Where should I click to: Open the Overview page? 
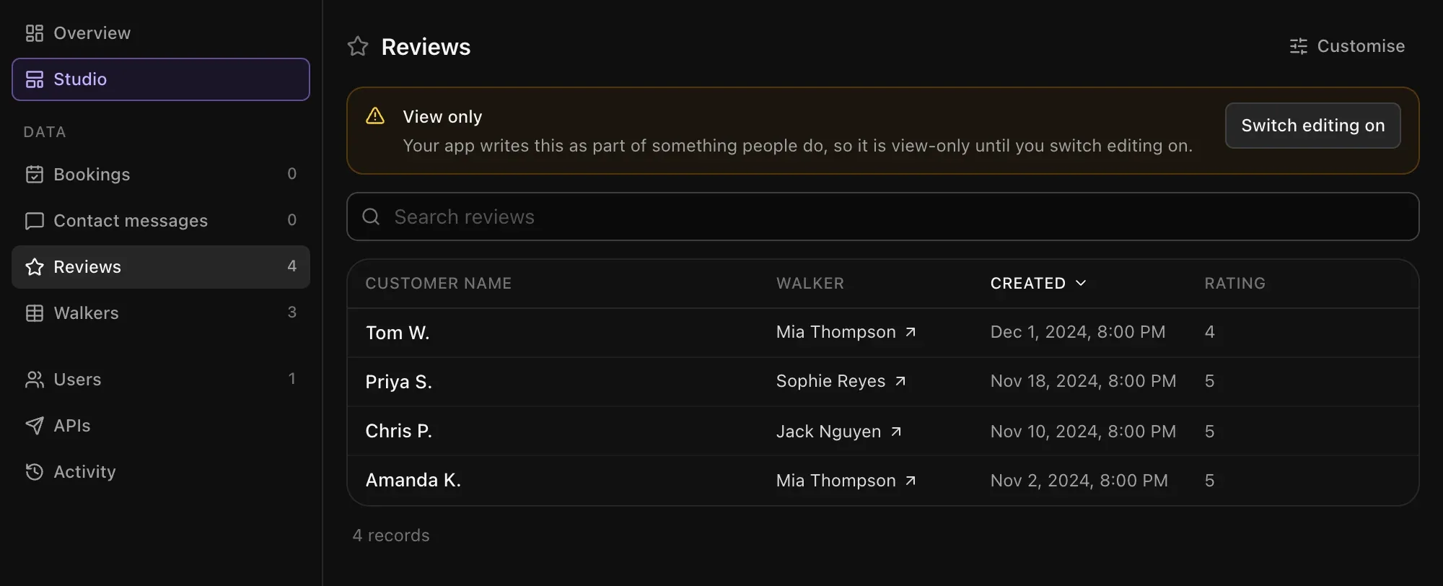pos(161,33)
